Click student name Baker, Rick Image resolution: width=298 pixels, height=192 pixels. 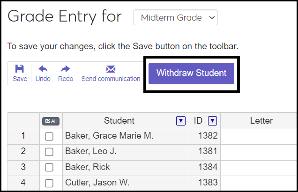[x=83, y=167]
